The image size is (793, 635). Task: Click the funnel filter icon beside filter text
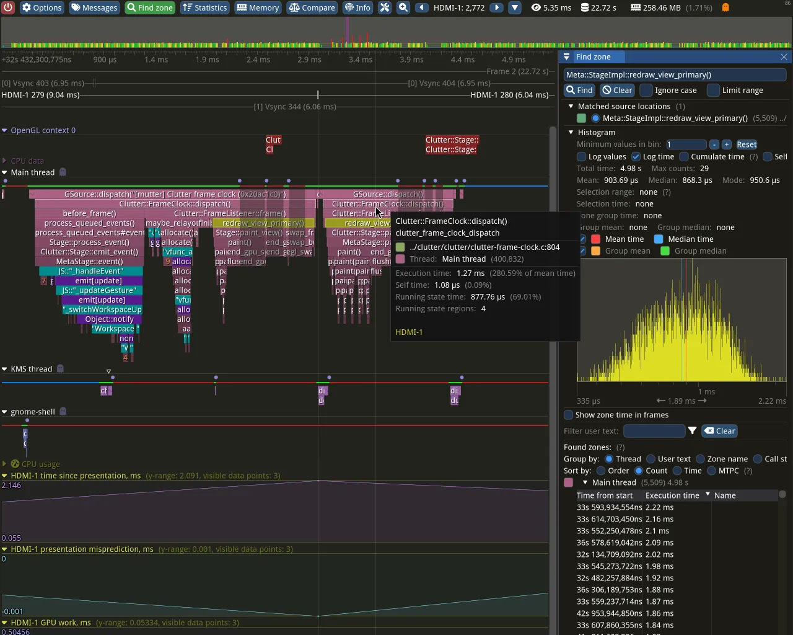pyautogui.click(x=693, y=431)
